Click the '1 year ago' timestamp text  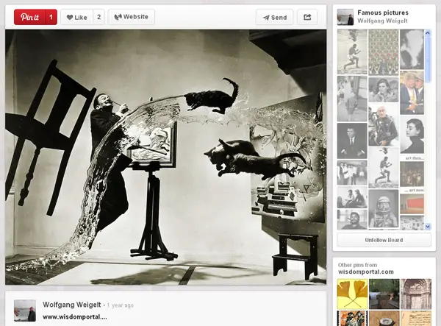pos(120,305)
